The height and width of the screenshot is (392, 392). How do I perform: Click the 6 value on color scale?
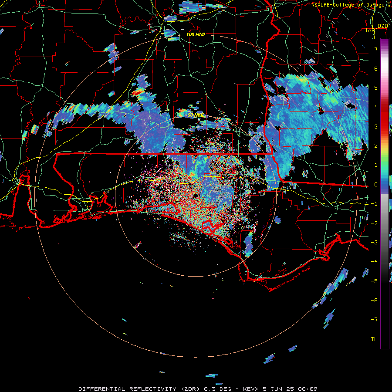(376, 68)
